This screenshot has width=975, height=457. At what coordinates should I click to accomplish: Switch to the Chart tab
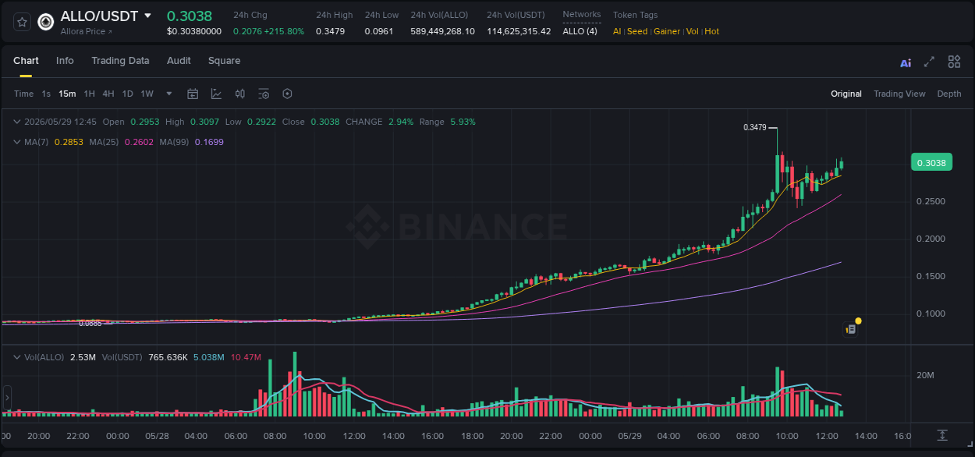click(26, 61)
